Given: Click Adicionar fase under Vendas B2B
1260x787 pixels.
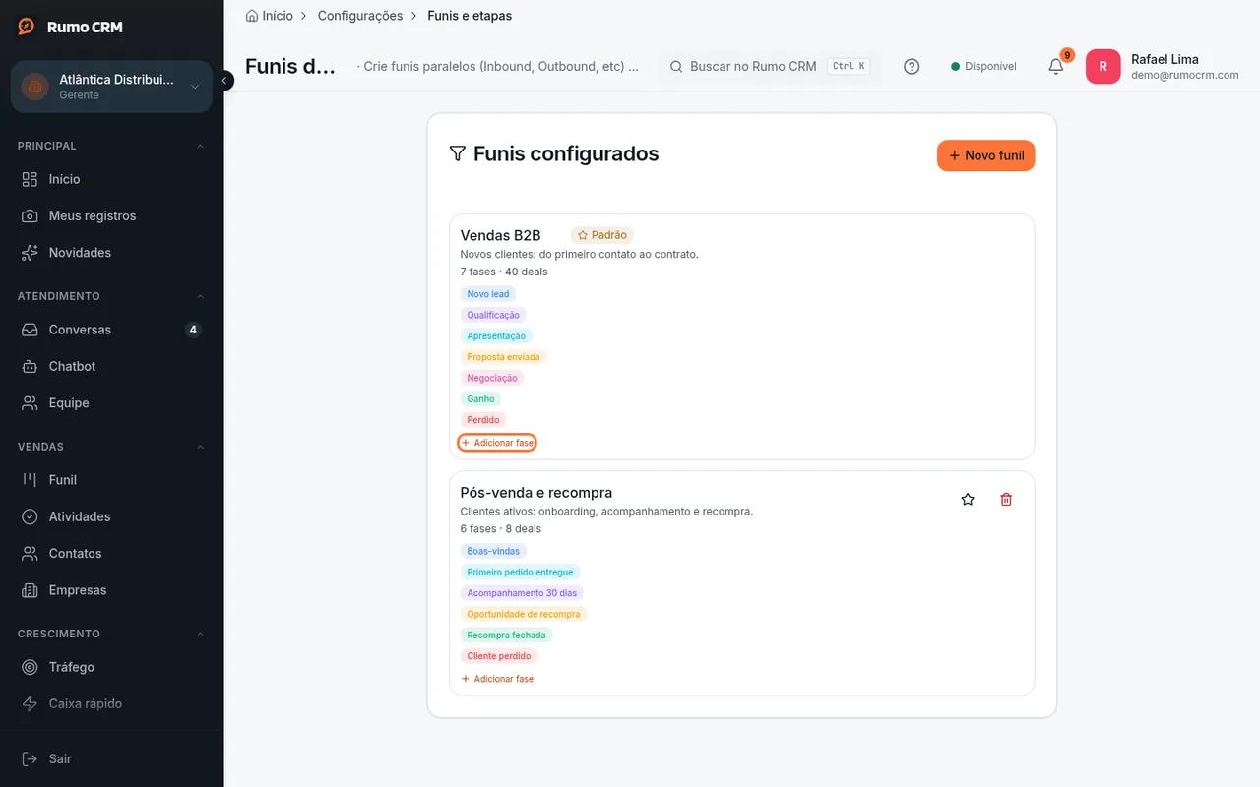Looking at the screenshot, I should [x=497, y=443].
